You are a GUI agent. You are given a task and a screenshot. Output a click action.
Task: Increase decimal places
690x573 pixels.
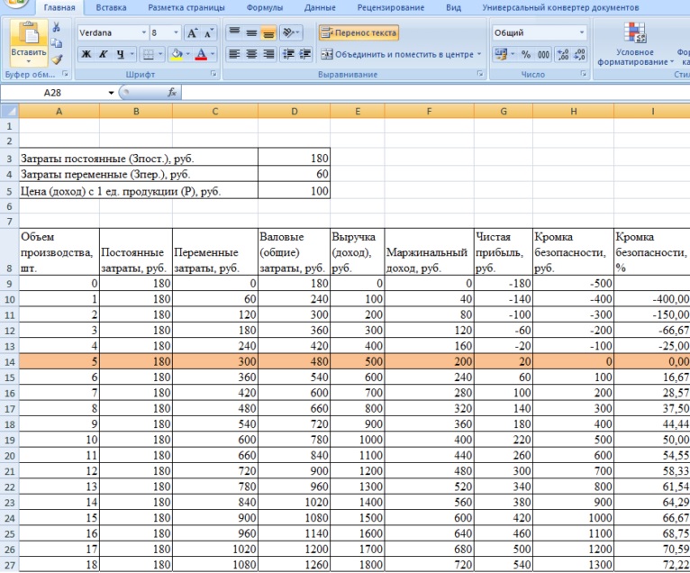tap(563, 55)
